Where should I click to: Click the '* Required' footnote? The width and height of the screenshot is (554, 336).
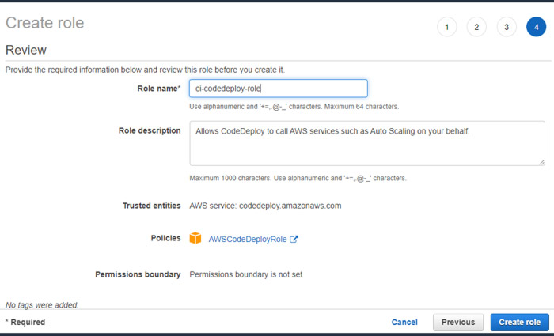point(25,323)
